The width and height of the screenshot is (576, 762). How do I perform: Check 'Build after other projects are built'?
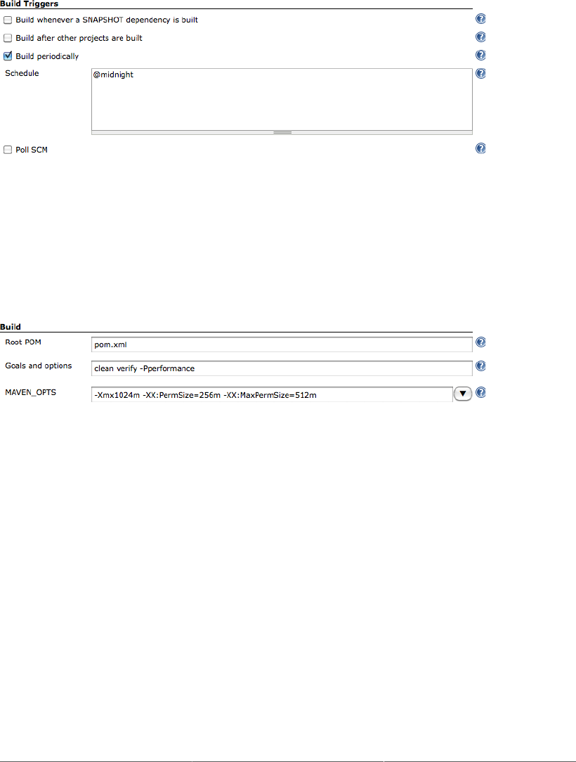tap(8, 38)
